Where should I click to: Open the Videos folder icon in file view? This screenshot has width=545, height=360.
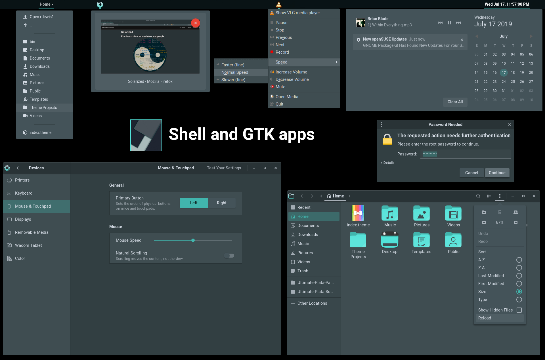[453, 213]
